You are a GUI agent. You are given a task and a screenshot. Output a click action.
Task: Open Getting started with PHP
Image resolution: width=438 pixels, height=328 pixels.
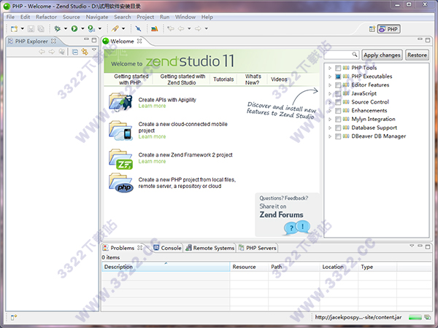pos(131,79)
